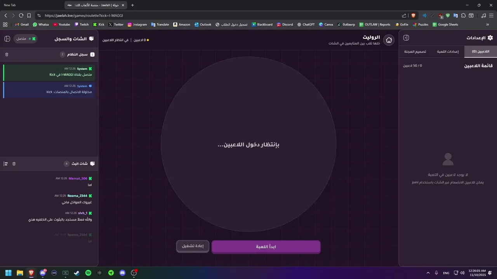Switch to the إعدادات اللعبة tab
The height and width of the screenshot is (279, 497).
(x=448, y=52)
